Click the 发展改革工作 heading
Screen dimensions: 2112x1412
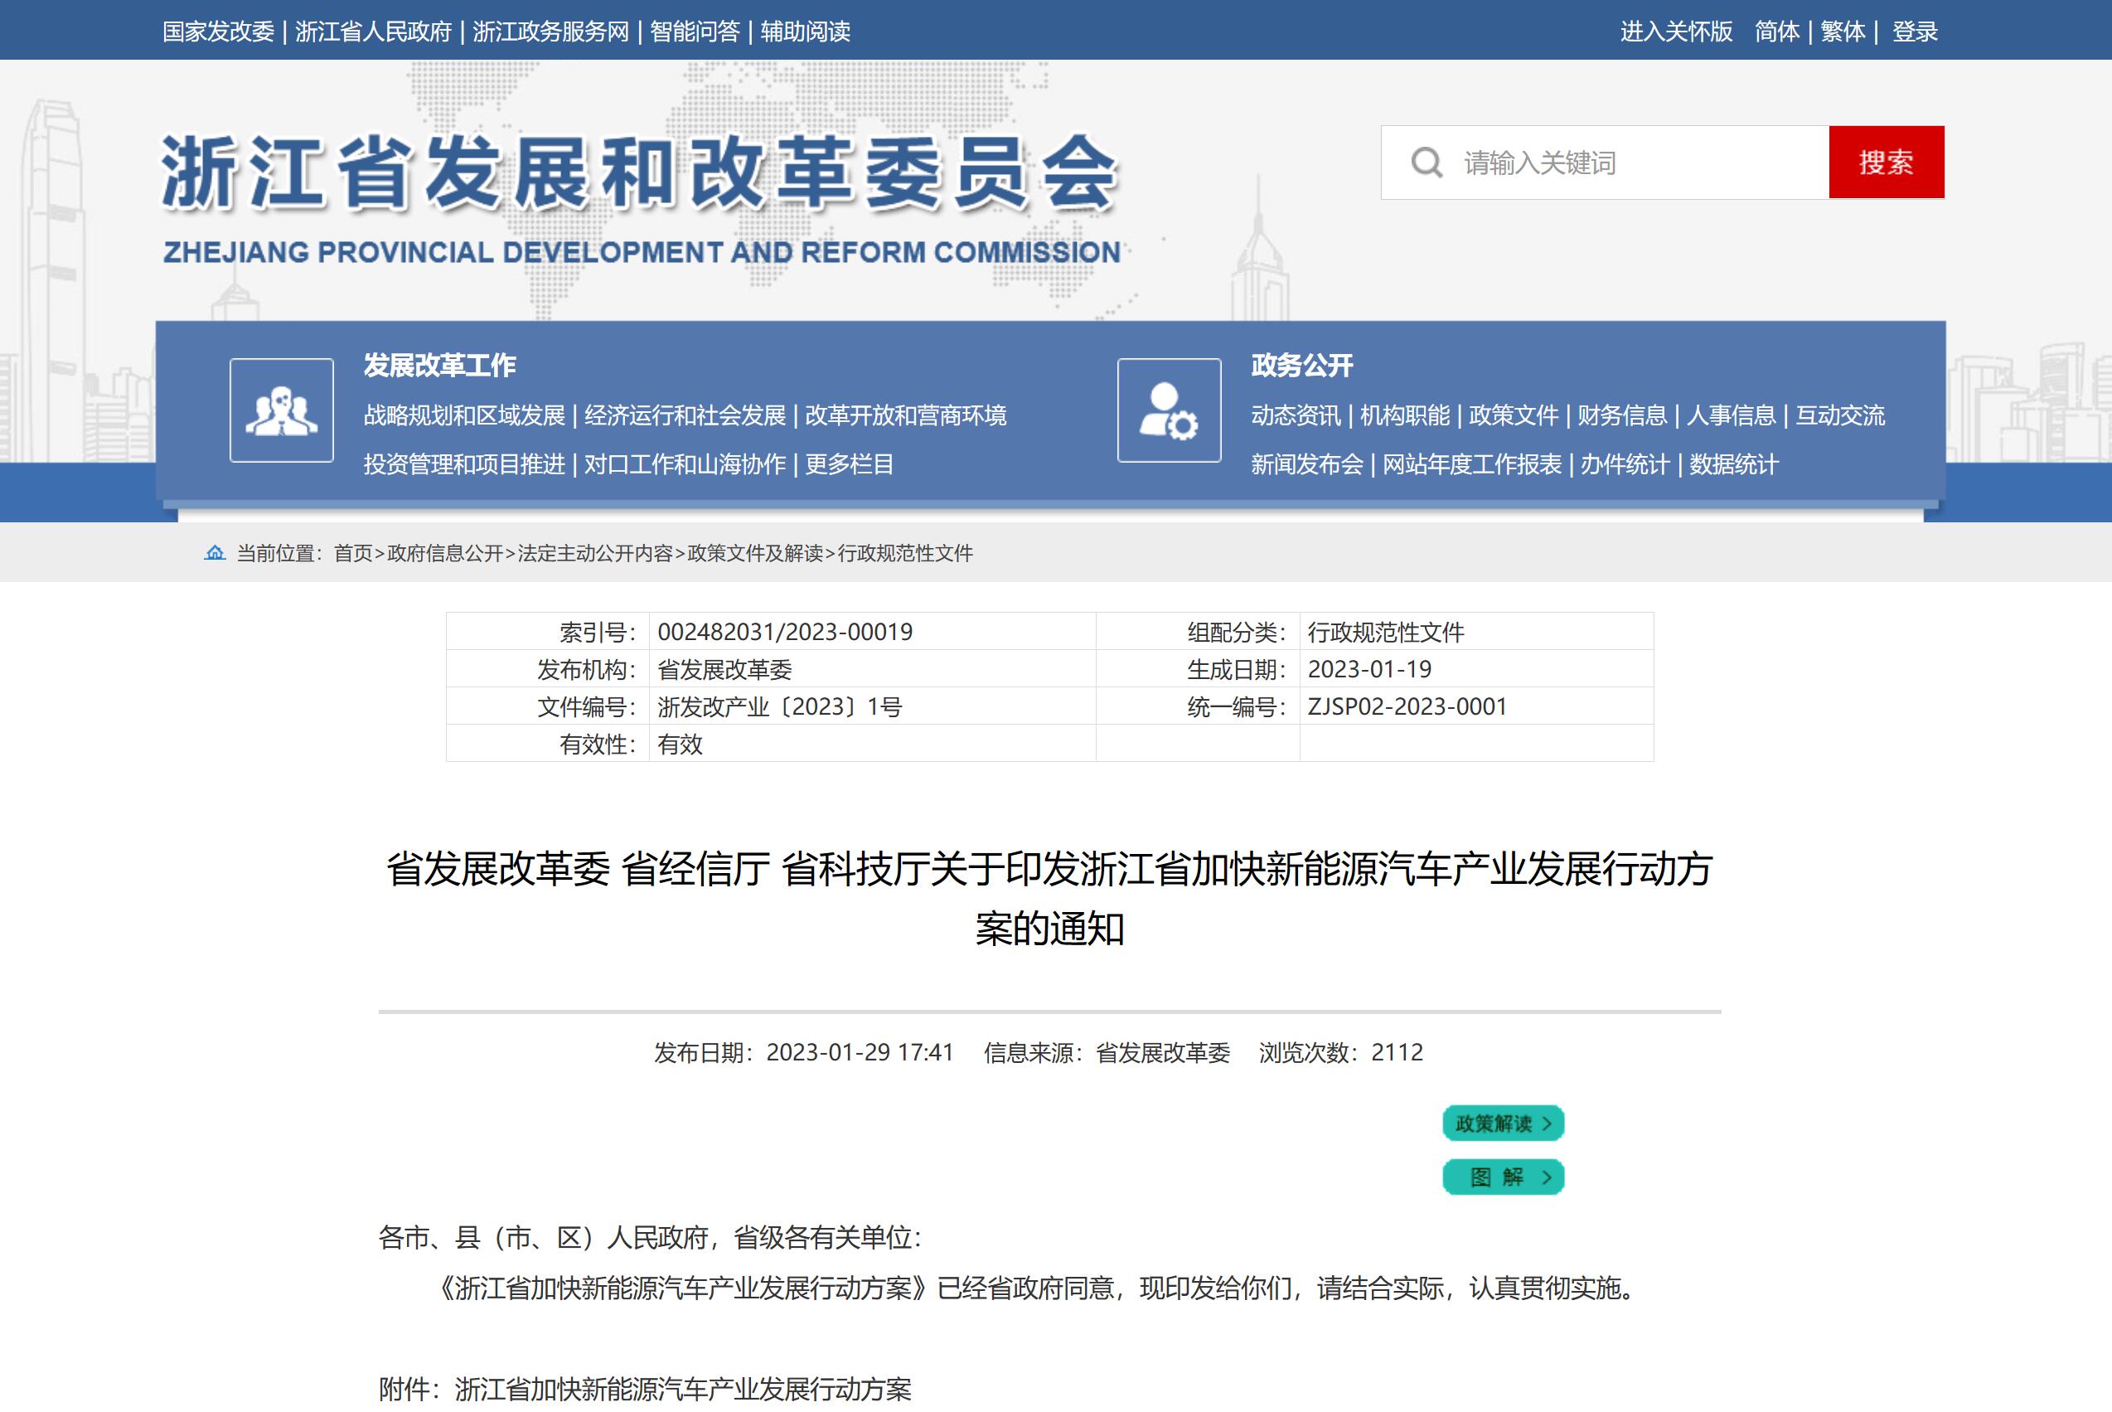pyautogui.click(x=439, y=365)
